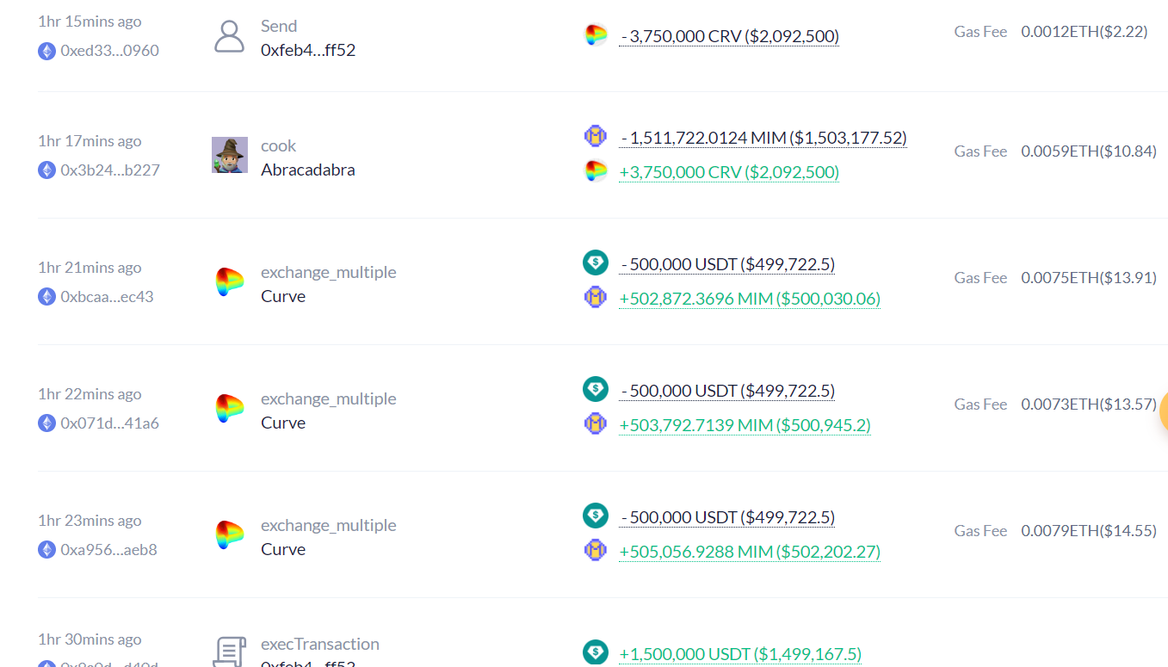Open the +503,792.7139 MIM amount link
This screenshot has height=667, width=1168.
[x=745, y=424]
